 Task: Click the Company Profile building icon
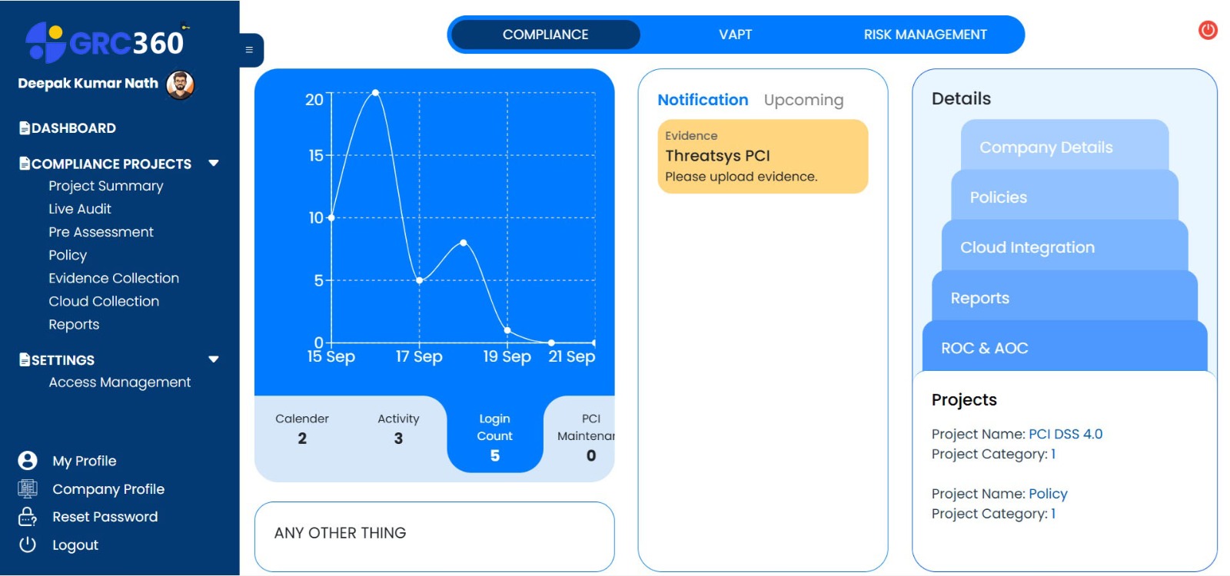(28, 488)
